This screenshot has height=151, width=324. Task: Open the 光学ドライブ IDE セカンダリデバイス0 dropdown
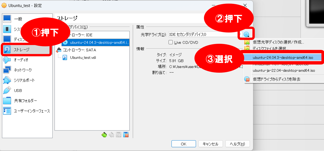203,34
